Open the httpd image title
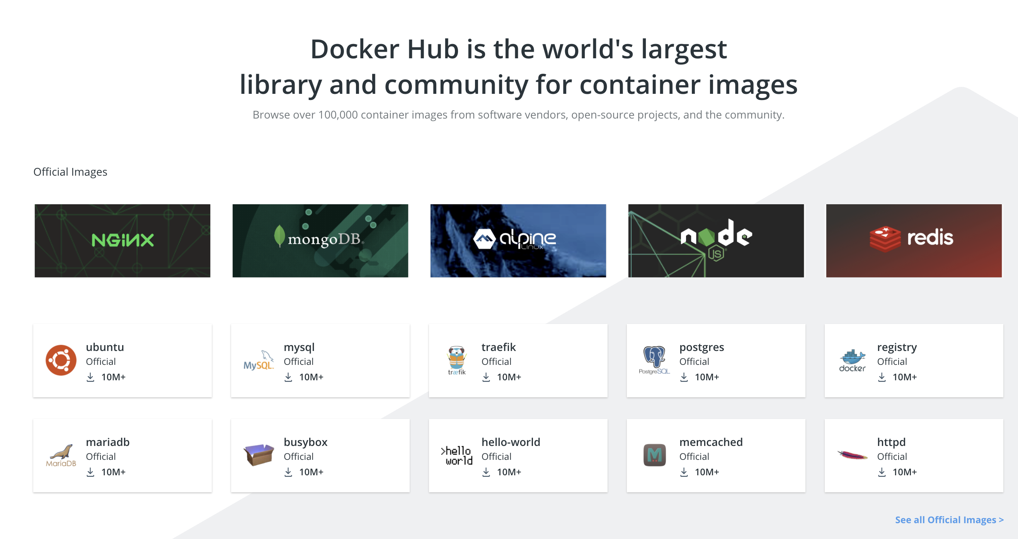 point(892,442)
